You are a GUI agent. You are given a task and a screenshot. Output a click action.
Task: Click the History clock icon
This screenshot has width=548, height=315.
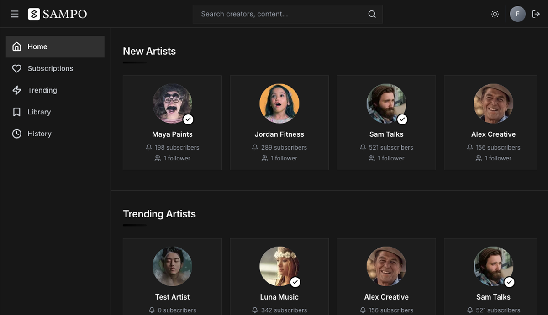(x=17, y=134)
